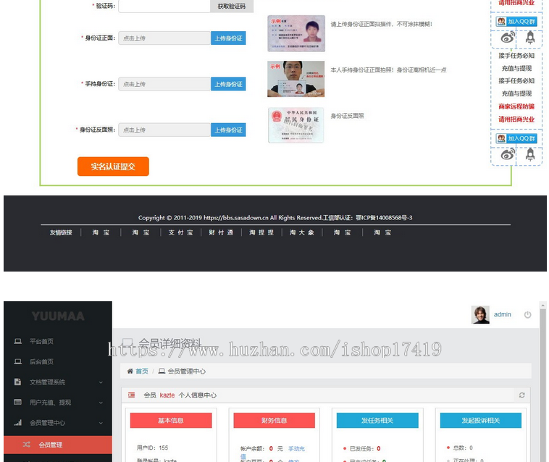Expand the 文档管理系统 chevron

(101, 382)
